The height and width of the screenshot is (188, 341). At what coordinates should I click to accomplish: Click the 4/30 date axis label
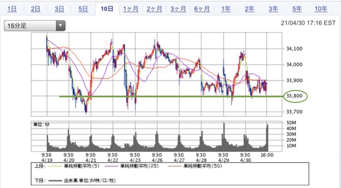coord(245,160)
